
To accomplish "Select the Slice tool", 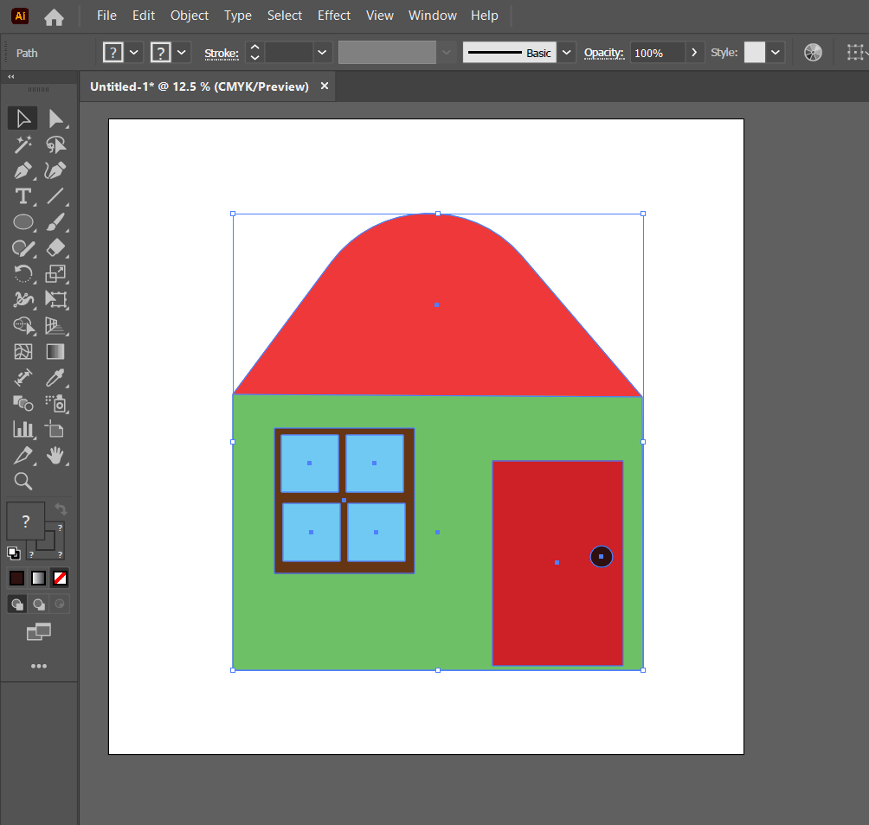I will point(23,455).
